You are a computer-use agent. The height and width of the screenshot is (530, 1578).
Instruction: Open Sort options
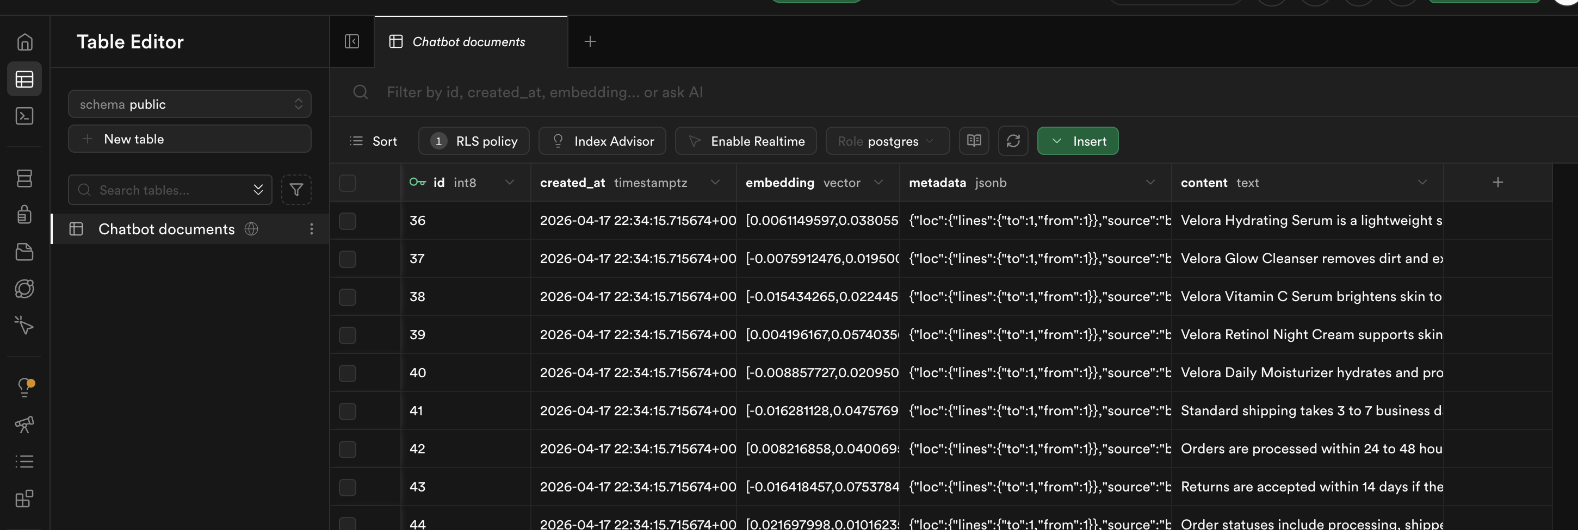coord(373,141)
